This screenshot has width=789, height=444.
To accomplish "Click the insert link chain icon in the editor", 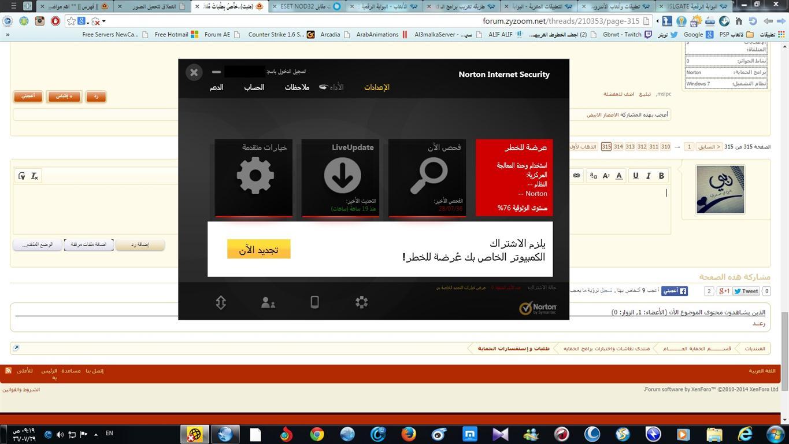I will (576, 176).
